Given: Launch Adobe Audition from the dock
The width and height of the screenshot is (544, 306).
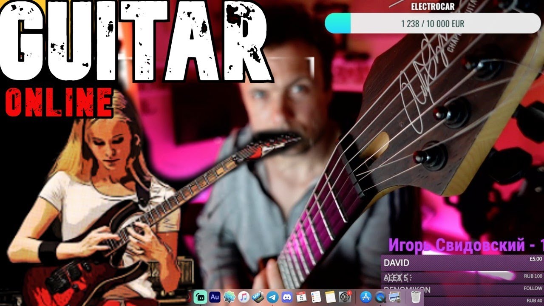Looking at the screenshot, I should (x=215, y=297).
